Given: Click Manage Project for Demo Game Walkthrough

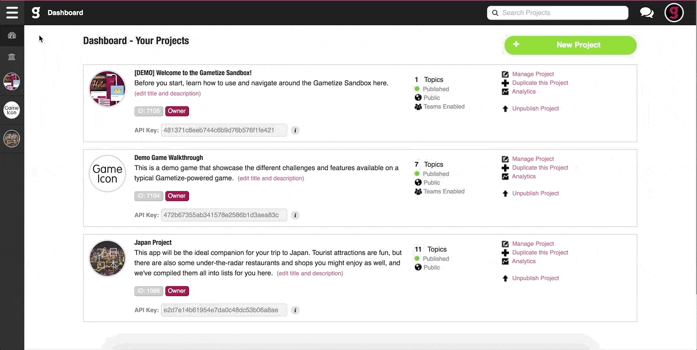Looking at the screenshot, I should point(533,159).
